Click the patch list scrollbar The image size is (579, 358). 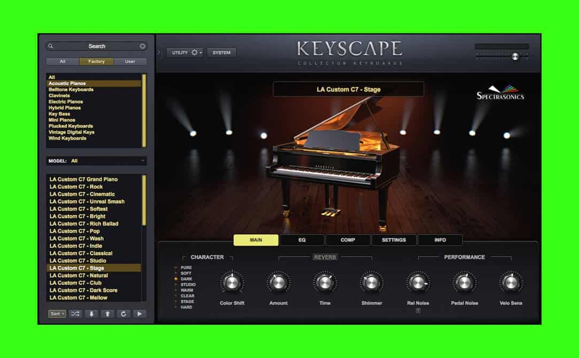144,200
